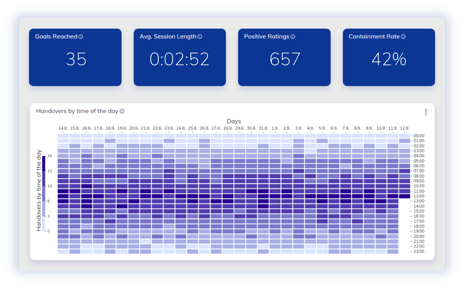464x288 pixels.
Task: Click the Positive Ratings value 657
Action: (285, 58)
